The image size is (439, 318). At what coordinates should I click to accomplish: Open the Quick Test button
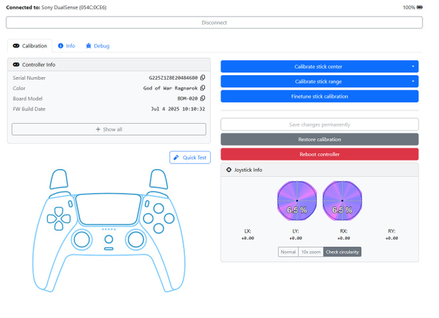[x=190, y=157]
